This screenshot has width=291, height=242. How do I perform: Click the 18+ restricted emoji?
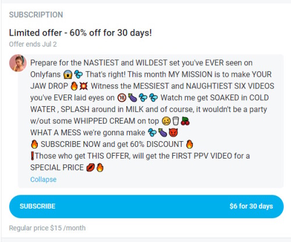click(x=122, y=98)
